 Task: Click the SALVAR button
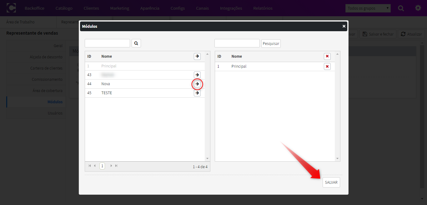point(331,182)
